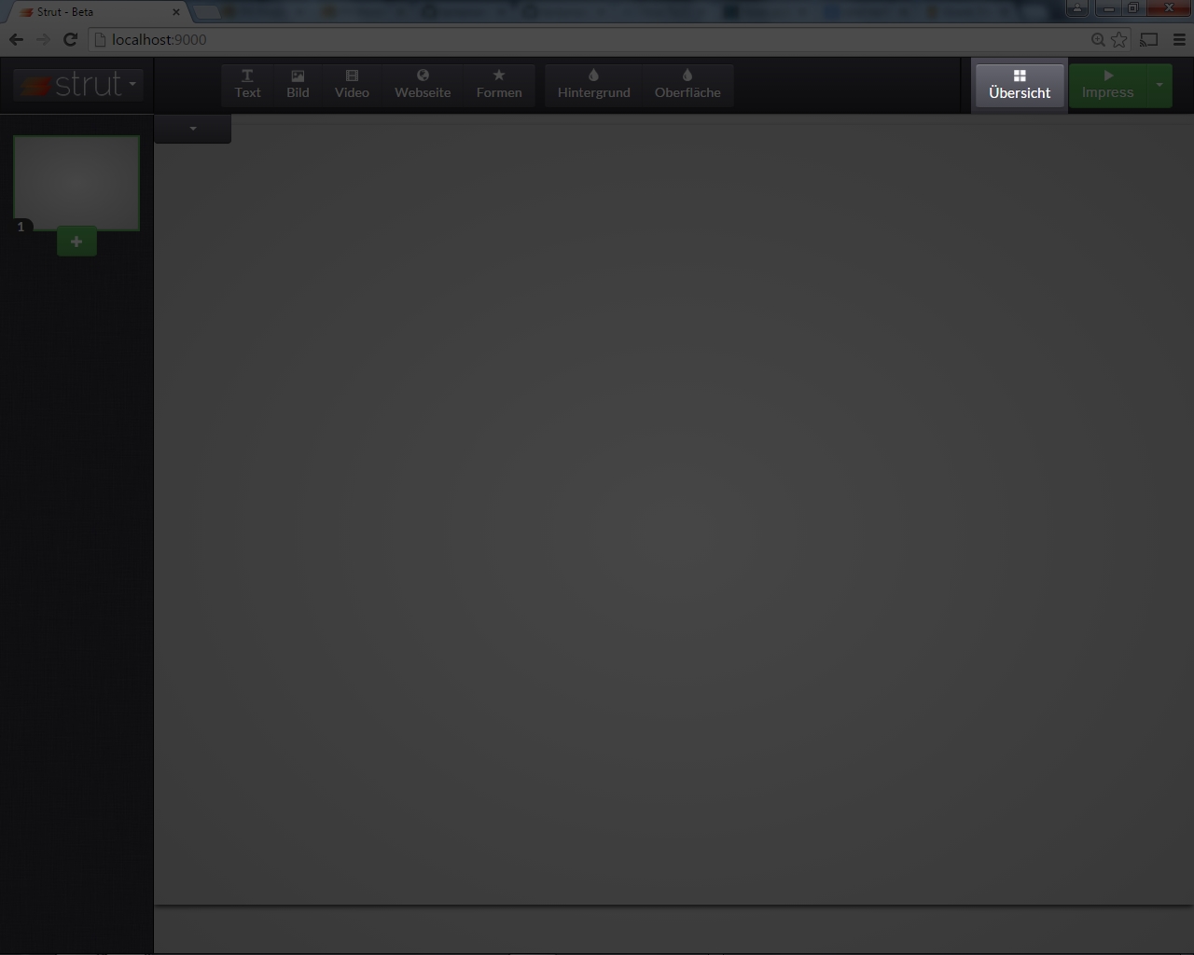Insert an image with Bild button
This screenshot has width=1194, height=955.
pyautogui.click(x=298, y=84)
